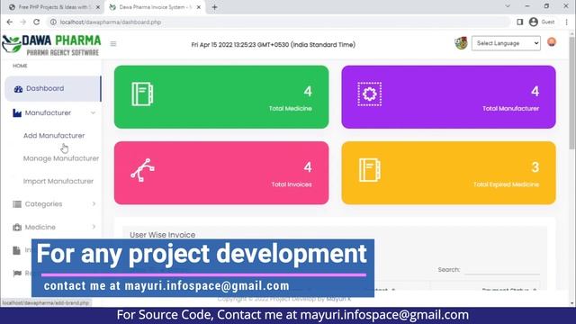Click the Medicine kit icon
Screen dimensions: 576x324
pos(17,228)
